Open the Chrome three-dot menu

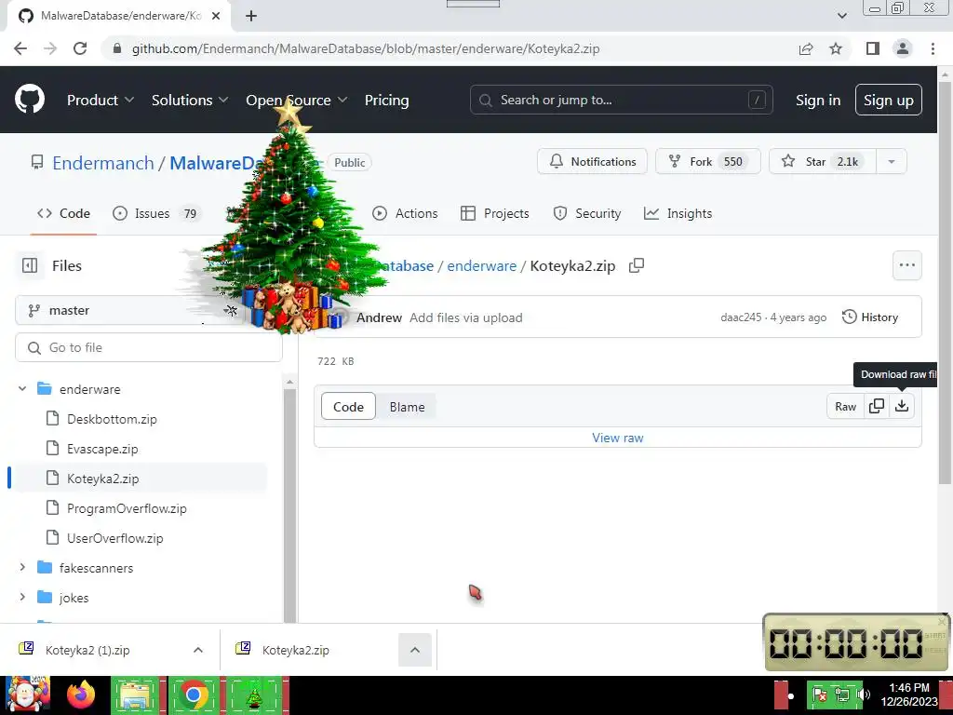pos(933,48)
